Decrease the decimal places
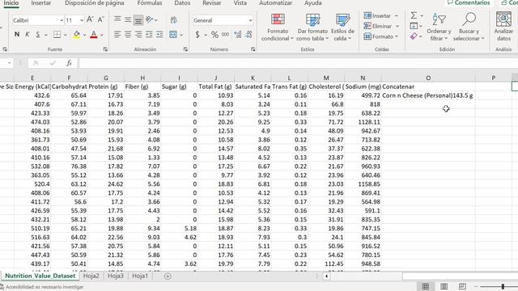 [248, 35]
